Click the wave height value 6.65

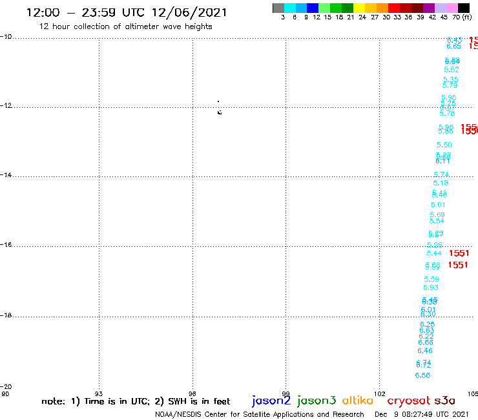point(453,47)
